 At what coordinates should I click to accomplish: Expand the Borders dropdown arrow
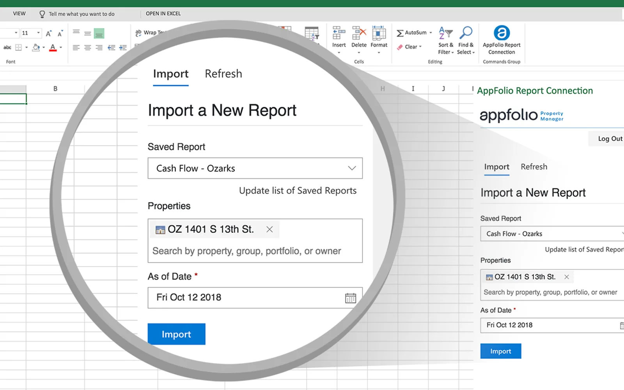pyautogui.click(x=27, y=48)
